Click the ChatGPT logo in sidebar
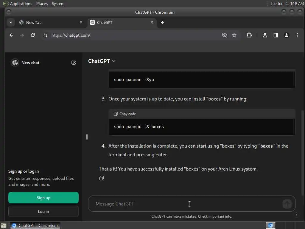 point(15,63)
